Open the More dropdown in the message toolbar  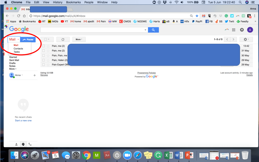point(78,39)
